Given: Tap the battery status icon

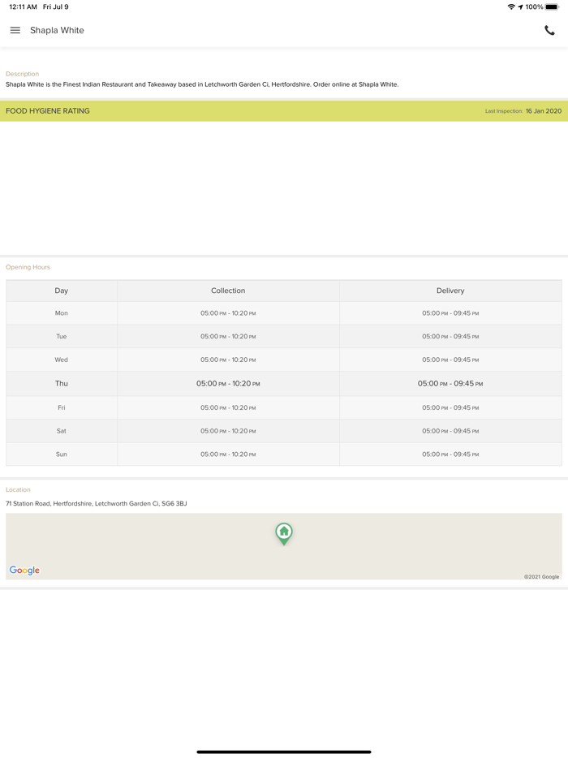Looking at the screenshot, I should [552, 6].
